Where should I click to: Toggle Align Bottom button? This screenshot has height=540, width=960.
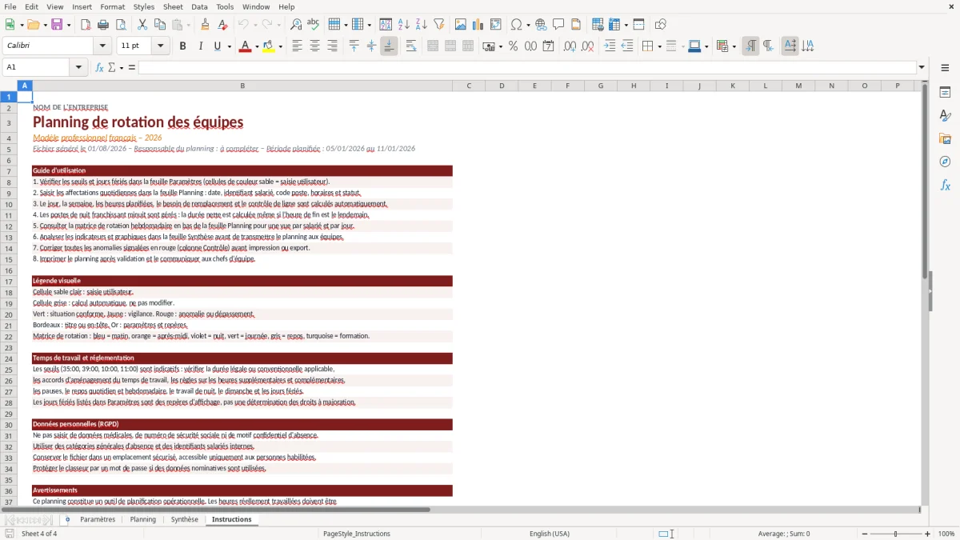point(389,46)
